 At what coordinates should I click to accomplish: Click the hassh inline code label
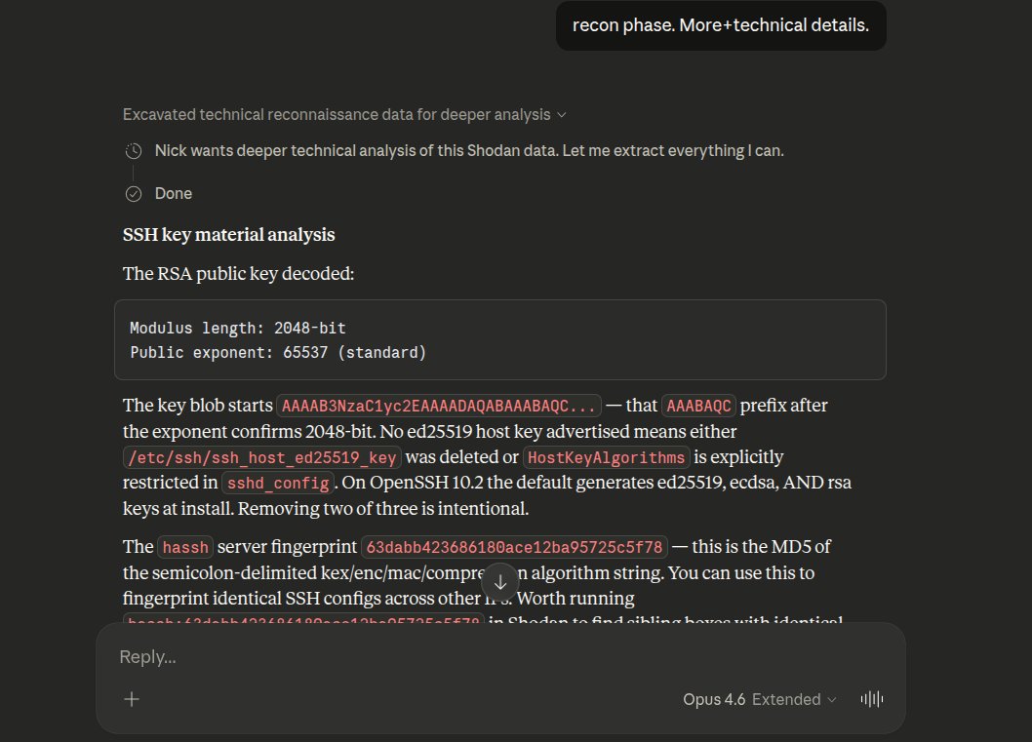183,547
